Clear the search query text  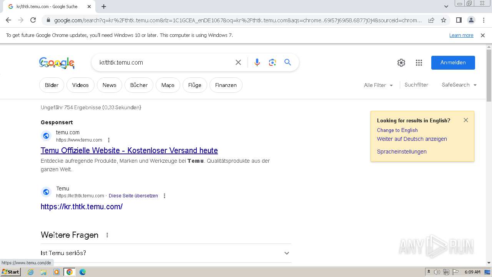point(238,62)
